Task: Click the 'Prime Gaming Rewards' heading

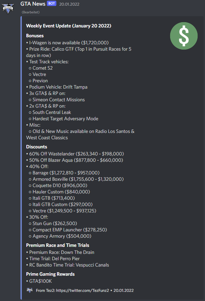Action: pos(51,274)
